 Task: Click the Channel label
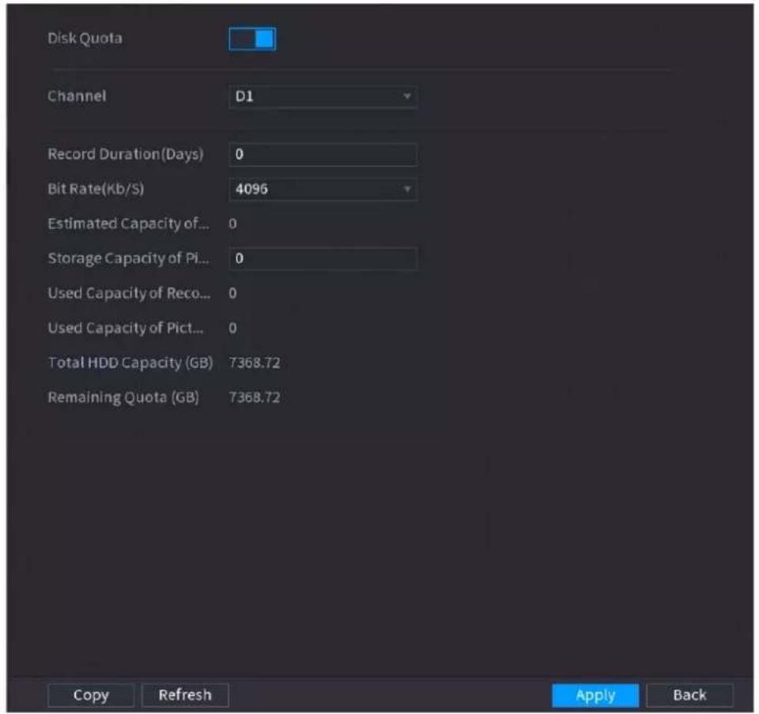click(77, 96)
